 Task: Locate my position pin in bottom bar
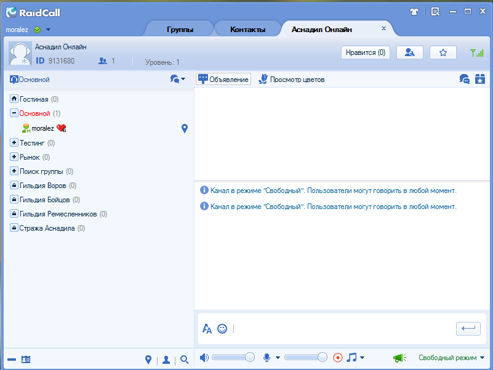[148, 360]
